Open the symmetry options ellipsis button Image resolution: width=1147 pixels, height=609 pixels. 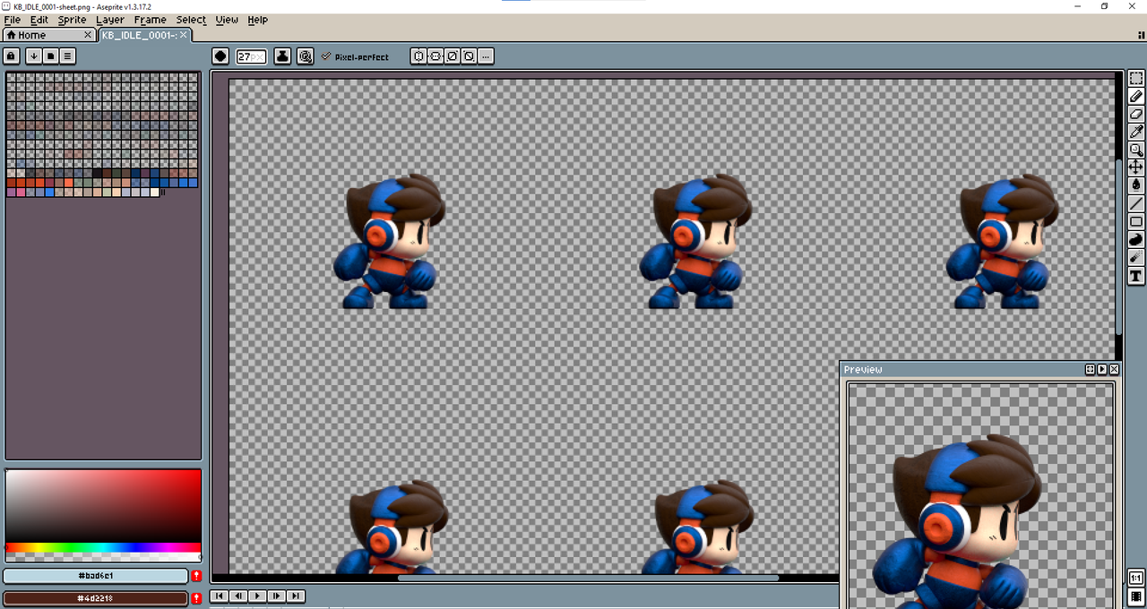point(486,56)
